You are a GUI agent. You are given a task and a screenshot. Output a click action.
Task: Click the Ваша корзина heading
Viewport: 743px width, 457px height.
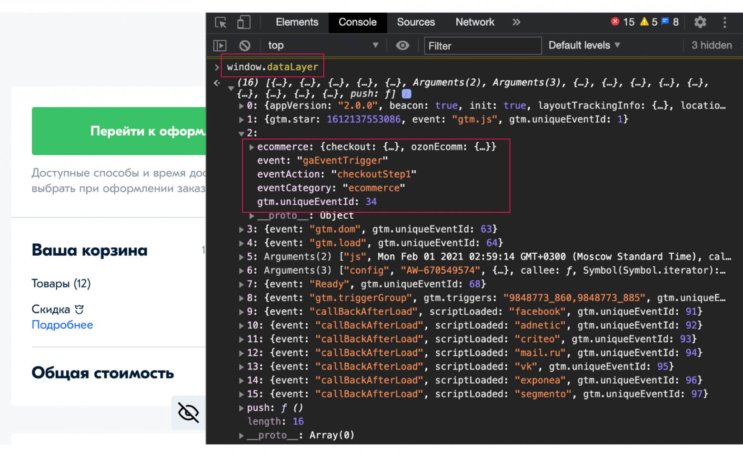pyautogui.click(x=90, y=250)
